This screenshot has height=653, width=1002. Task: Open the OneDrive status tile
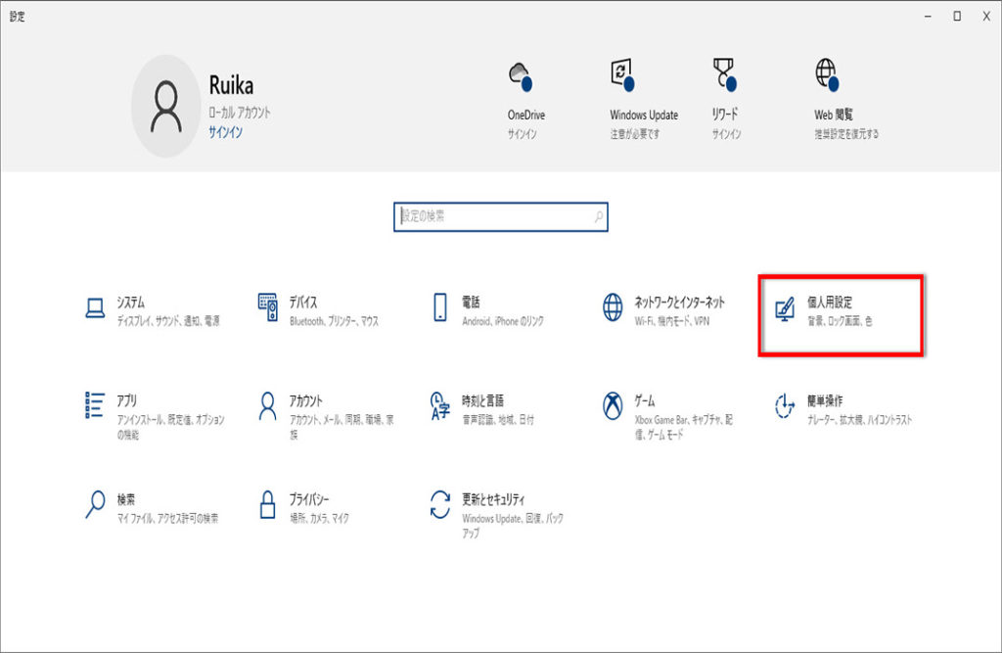[525, 98]
